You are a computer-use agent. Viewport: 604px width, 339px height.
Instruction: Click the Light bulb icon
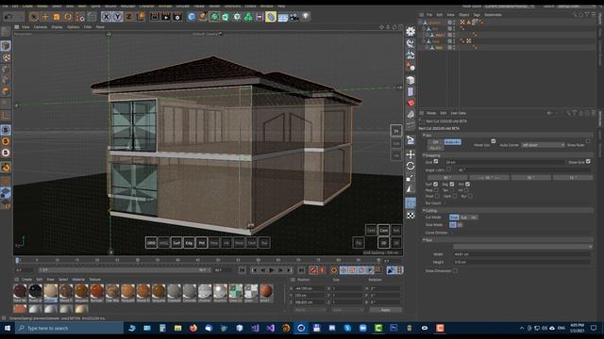[306, 17]
